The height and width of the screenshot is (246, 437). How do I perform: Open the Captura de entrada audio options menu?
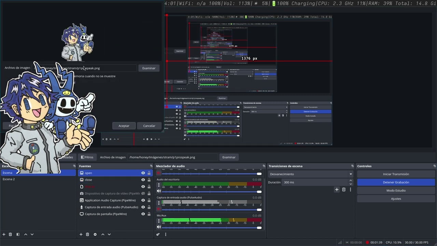159,203
